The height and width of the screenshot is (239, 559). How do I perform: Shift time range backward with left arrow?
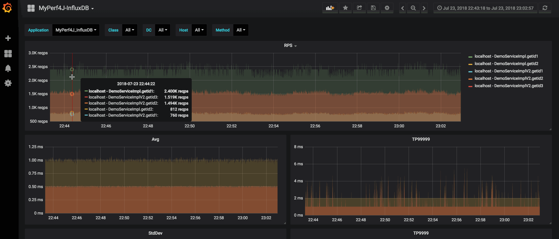point(403,8)
